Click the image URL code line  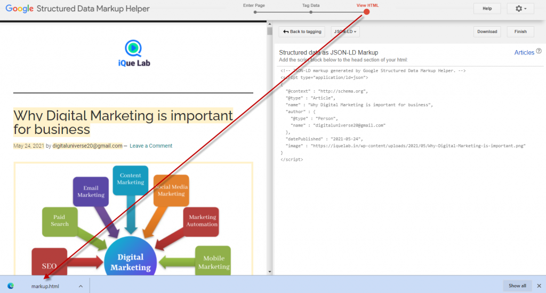tap(406, 146)
